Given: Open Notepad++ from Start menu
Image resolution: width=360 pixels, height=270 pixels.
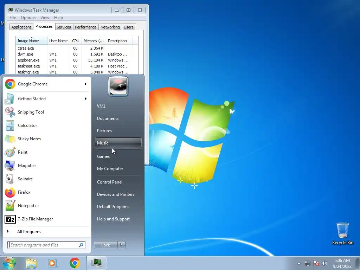Looking at the screenshot, I should pyautogui.click(x=47, y=205).
